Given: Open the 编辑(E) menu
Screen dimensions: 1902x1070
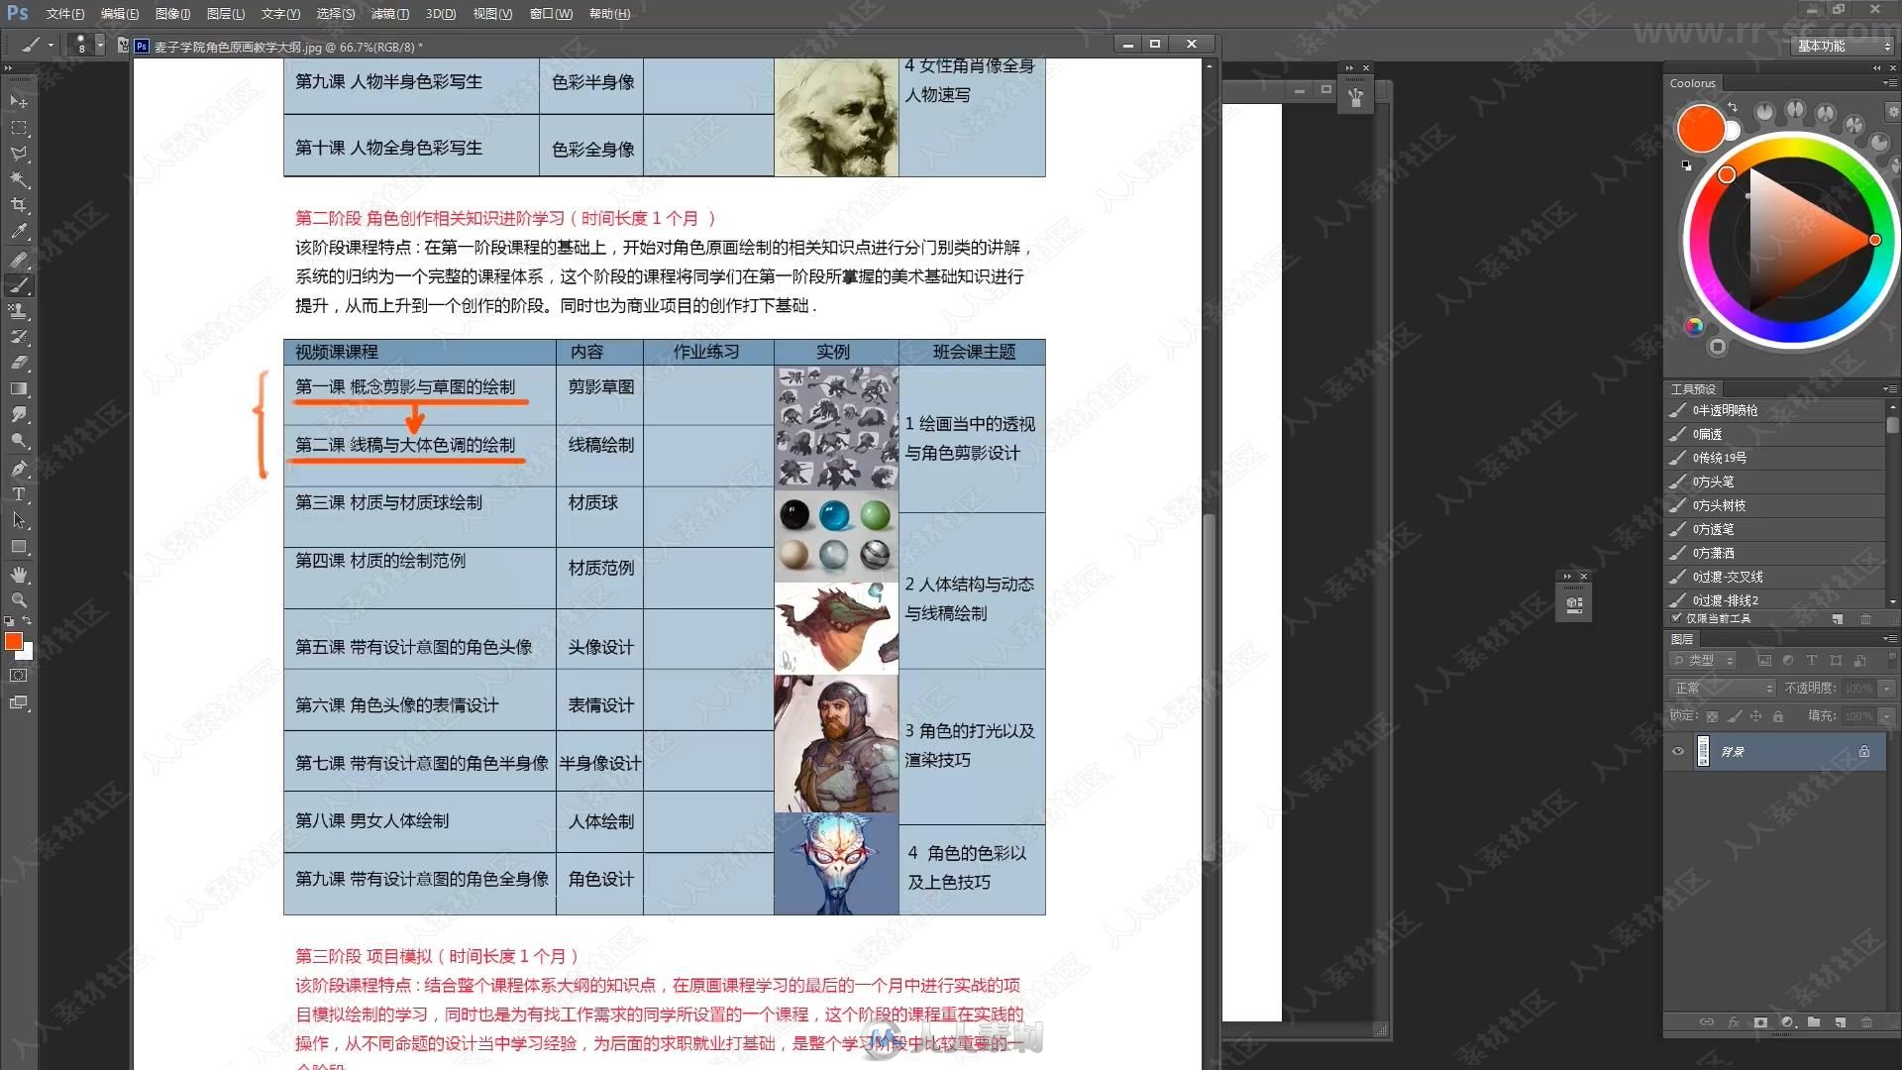Looking at the screenshot, I should tap(119, 14).
